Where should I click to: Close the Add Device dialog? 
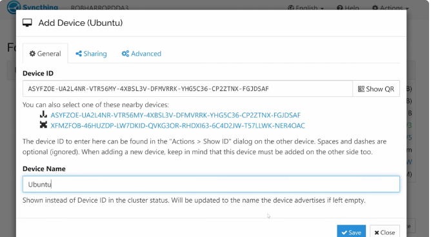pos(385,232)
